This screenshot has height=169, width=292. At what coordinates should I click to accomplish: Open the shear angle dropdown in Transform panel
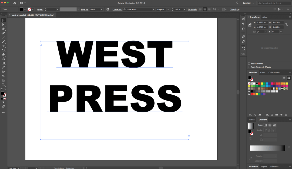[x=281, y=32]
